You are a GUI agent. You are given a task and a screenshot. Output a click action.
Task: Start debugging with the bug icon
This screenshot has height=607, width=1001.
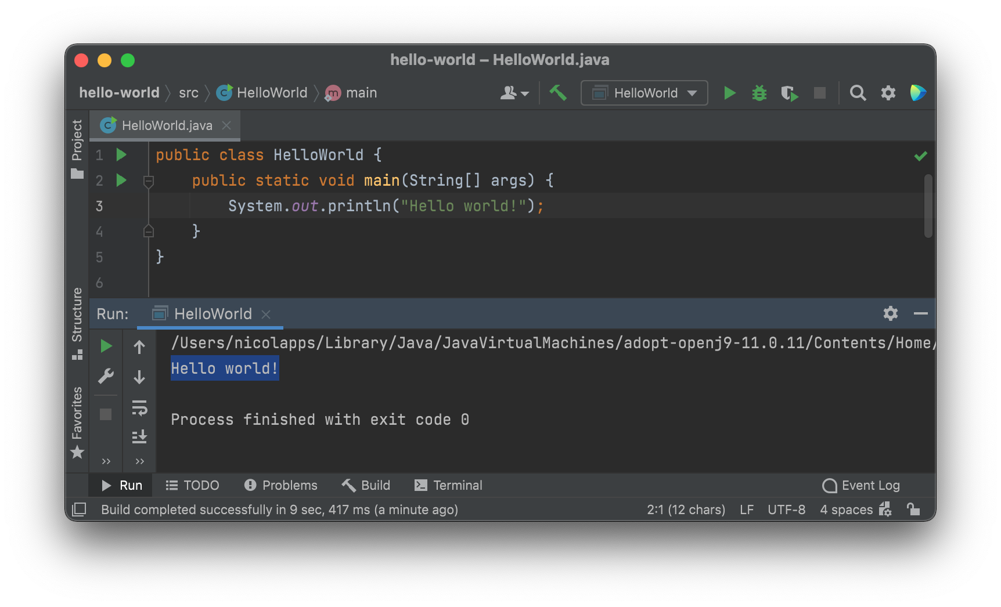759,93
